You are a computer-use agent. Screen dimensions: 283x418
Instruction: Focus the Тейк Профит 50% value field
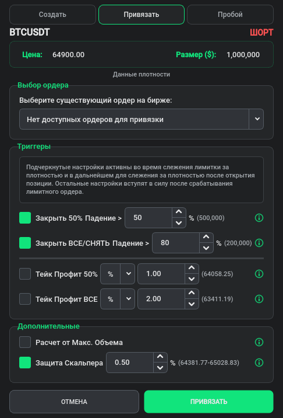tap(161, 274)
